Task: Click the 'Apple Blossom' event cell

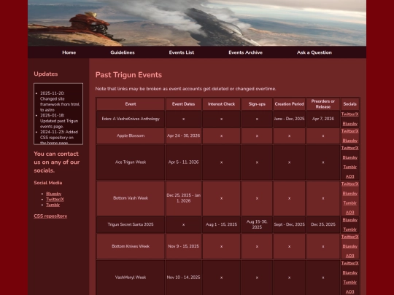Action: coord(131,135)
